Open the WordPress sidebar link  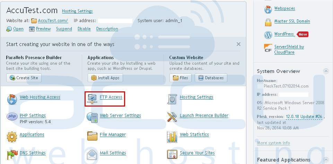click(x=284, y=34)
